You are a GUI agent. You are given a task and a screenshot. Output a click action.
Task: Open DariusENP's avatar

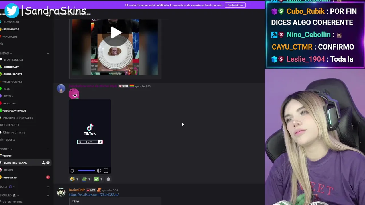pos(61,192)
